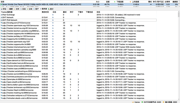
Task: Click the log icon for Peer Exchange row
Action: pos(53,15)
